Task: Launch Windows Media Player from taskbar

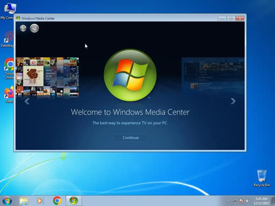Action: point(40,201)
